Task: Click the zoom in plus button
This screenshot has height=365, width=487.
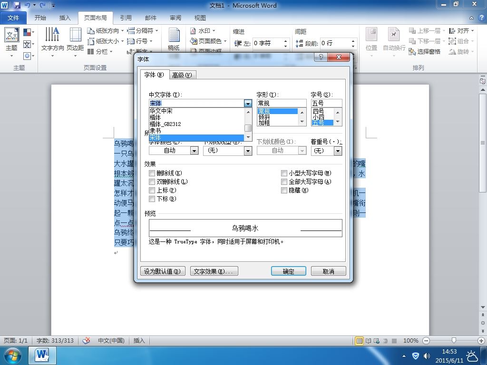Action: pos(481,341)
